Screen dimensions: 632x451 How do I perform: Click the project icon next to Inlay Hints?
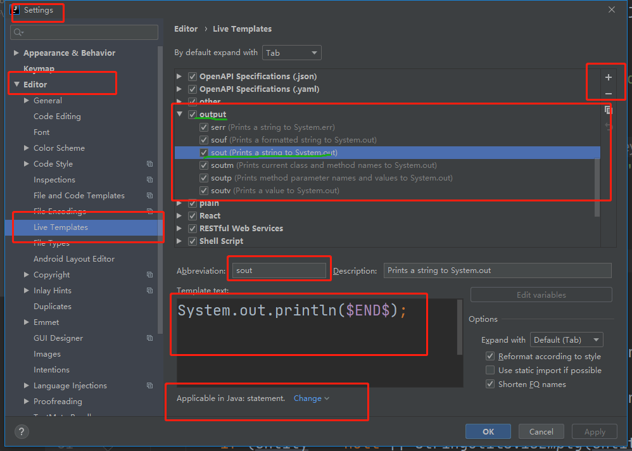(x=149, y=291)
